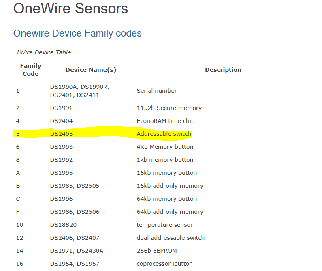Click the coprocessor ibutton description
This screenshot has width=322, height=271.
coord(164,264)
